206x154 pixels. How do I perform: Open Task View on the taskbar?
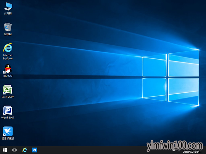pos(14,150)
